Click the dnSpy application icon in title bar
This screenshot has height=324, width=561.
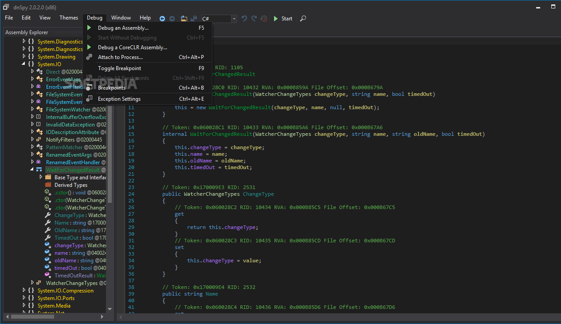(6, 7)
